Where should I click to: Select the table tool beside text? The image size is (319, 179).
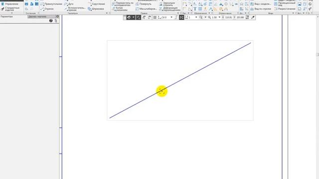click(x=200, y=9)
